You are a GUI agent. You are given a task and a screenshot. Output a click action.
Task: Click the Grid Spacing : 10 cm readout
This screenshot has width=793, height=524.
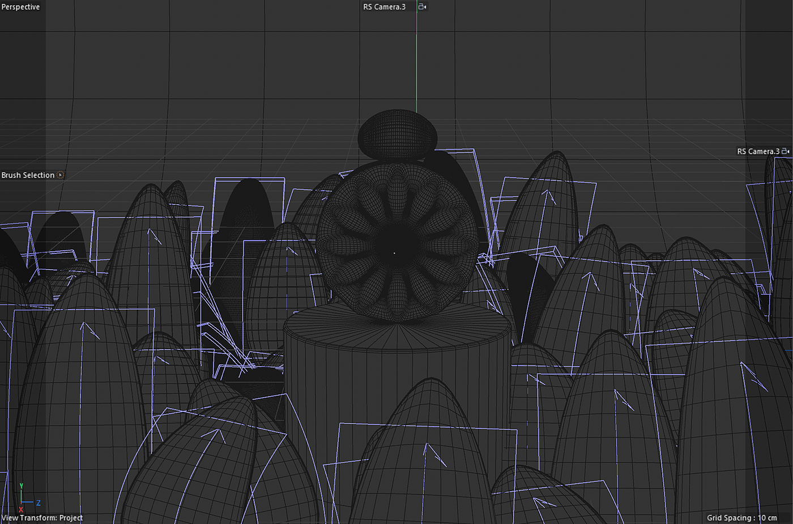[x=741, y=518]
